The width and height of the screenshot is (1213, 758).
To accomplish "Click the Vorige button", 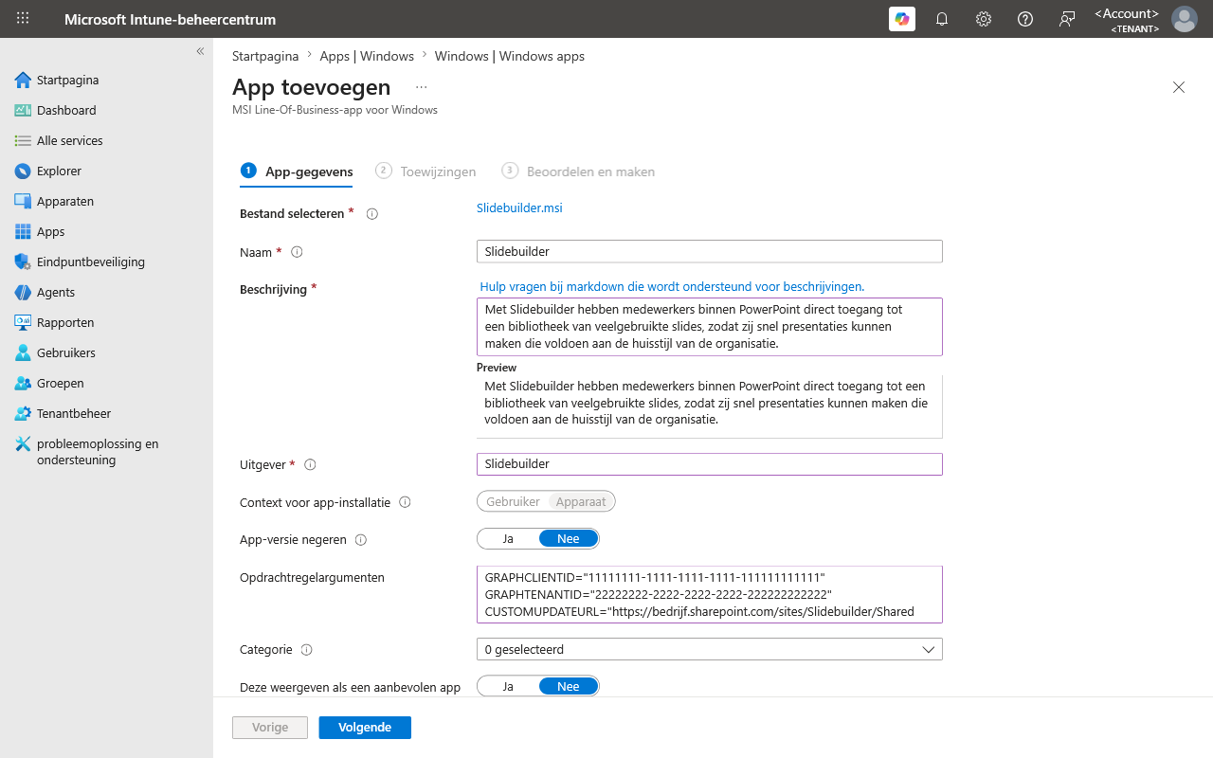I will 270,728.
